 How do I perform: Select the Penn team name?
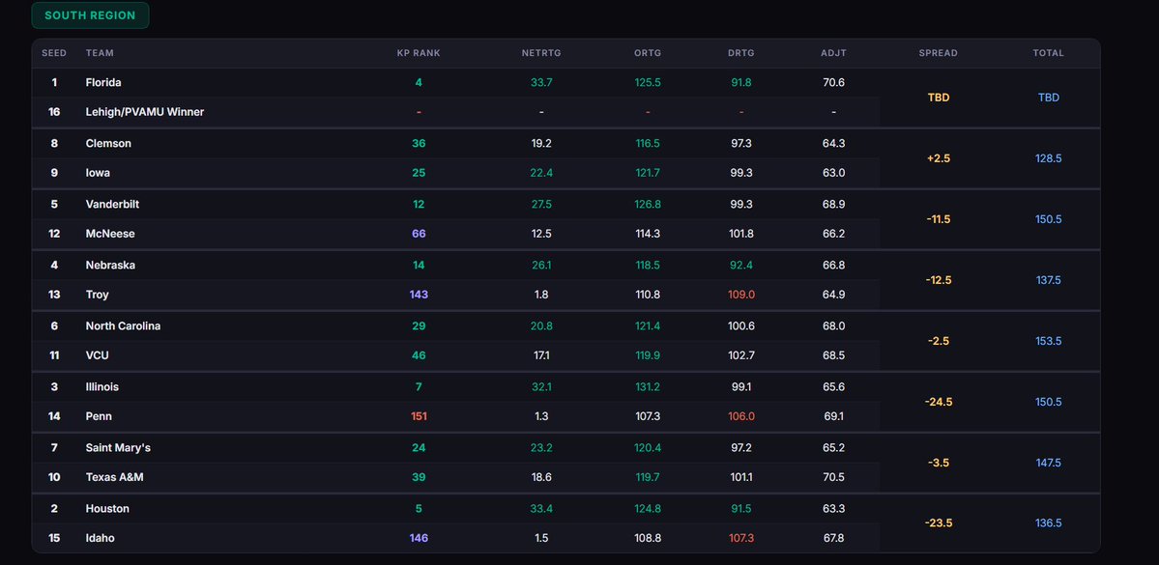(99, 416)
